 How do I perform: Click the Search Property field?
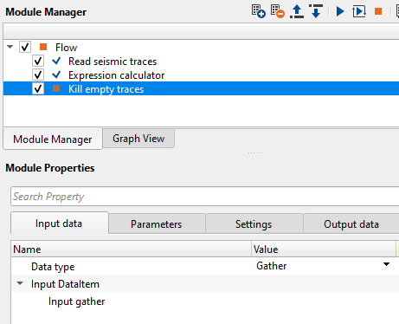tap(204, 197)
